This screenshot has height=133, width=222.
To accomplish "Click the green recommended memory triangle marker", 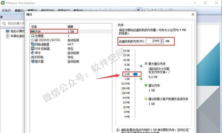I will click(141, 78).
